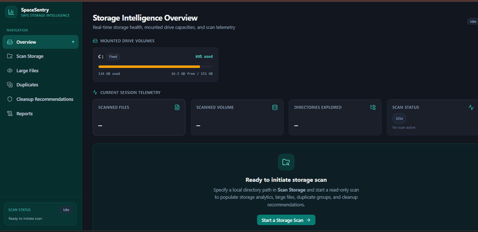Click the SpaceSentry app name text
The image size is (478, 232).
pos(35,9)
